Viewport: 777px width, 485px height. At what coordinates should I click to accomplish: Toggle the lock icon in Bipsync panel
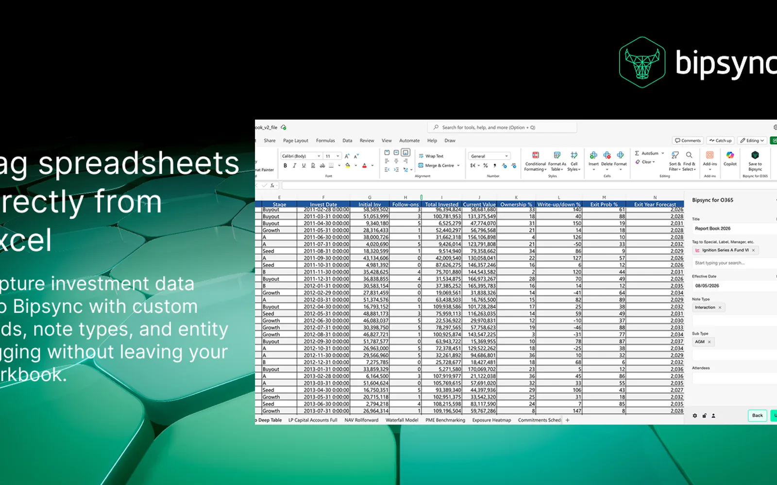pyautogui.click(x=704, y=416)
